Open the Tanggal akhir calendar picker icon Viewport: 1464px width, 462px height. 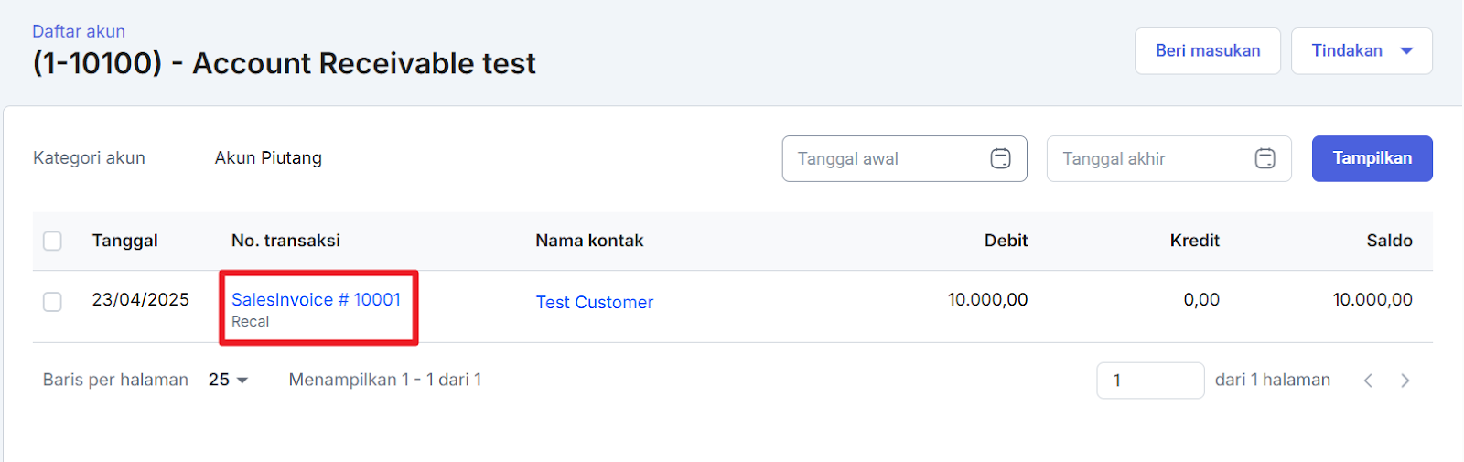(1265, 159)
